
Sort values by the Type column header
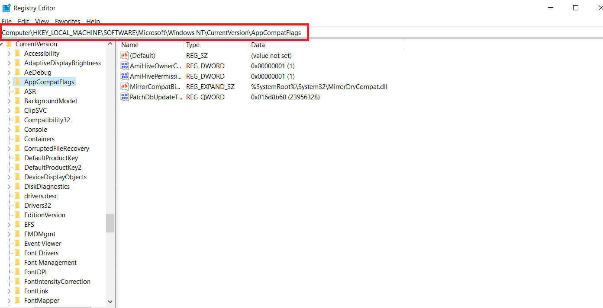tap(216, 45)
